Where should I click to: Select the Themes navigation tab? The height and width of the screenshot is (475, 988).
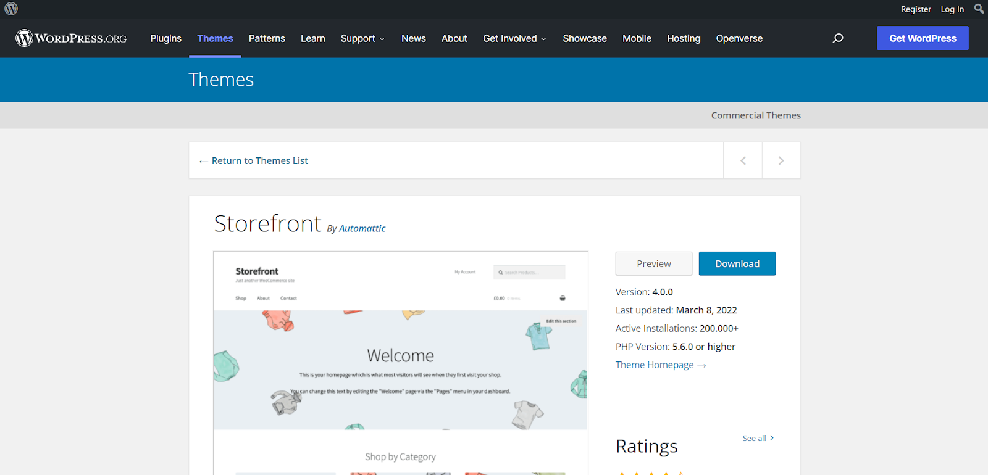pyautogui.click(x=215, y=38)
